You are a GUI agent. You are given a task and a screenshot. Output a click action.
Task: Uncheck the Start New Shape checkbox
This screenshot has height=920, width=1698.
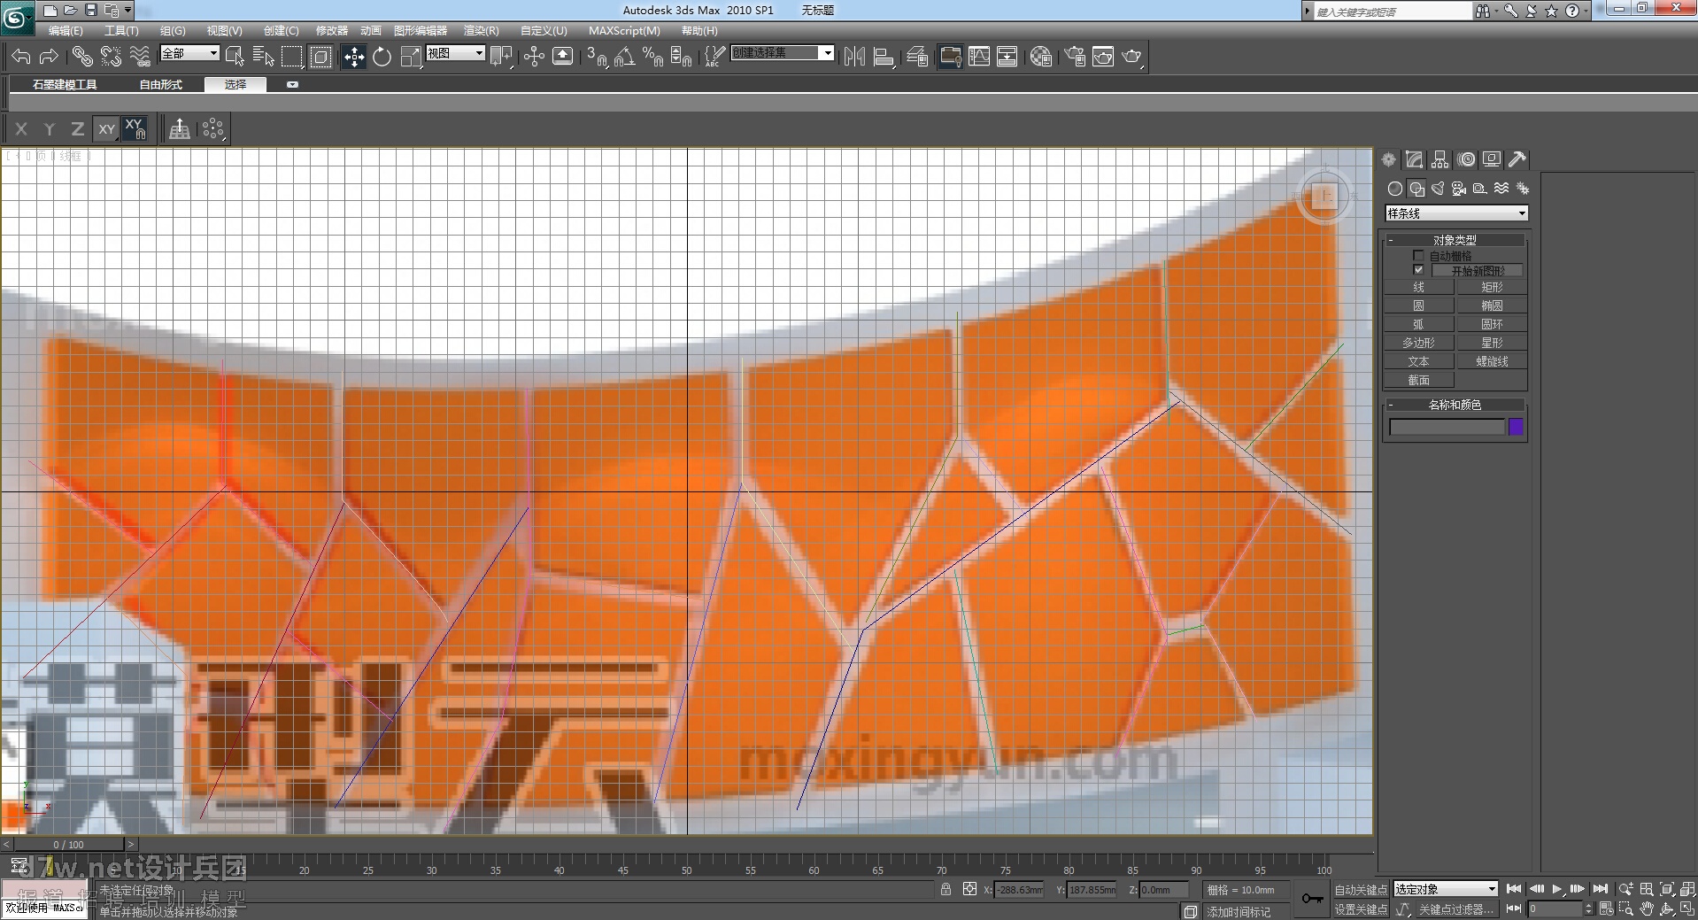click(1418, 270)
